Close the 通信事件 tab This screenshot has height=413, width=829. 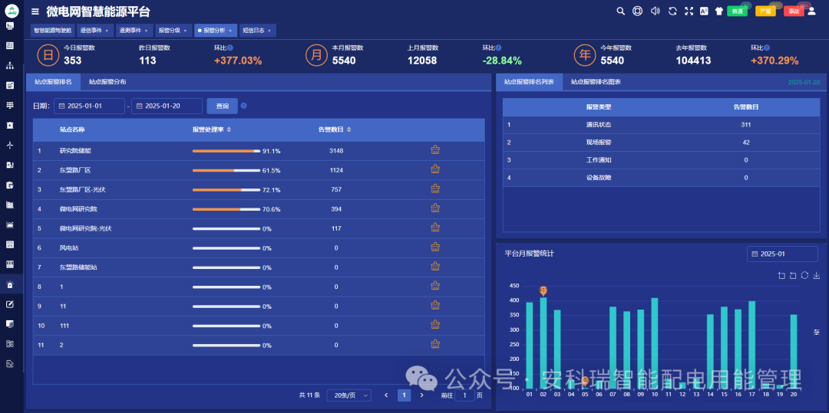tap(107, 31)
